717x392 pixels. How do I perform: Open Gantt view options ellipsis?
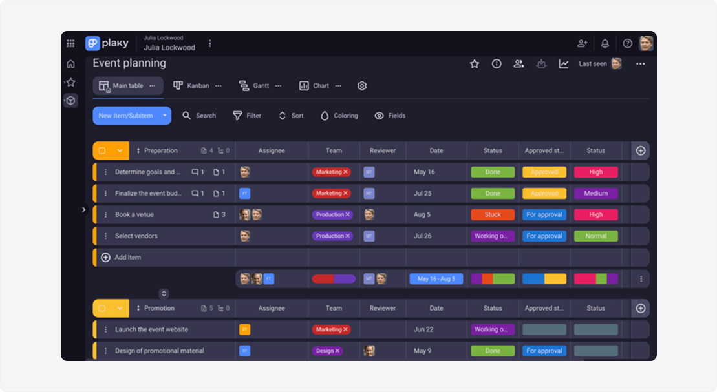pos(278,86)
